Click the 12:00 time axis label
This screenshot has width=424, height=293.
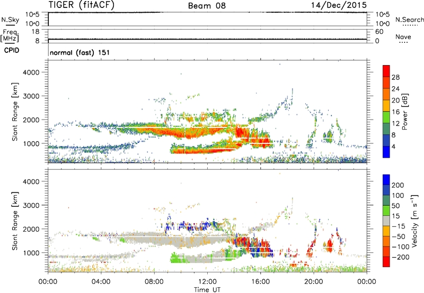point(207,282)
